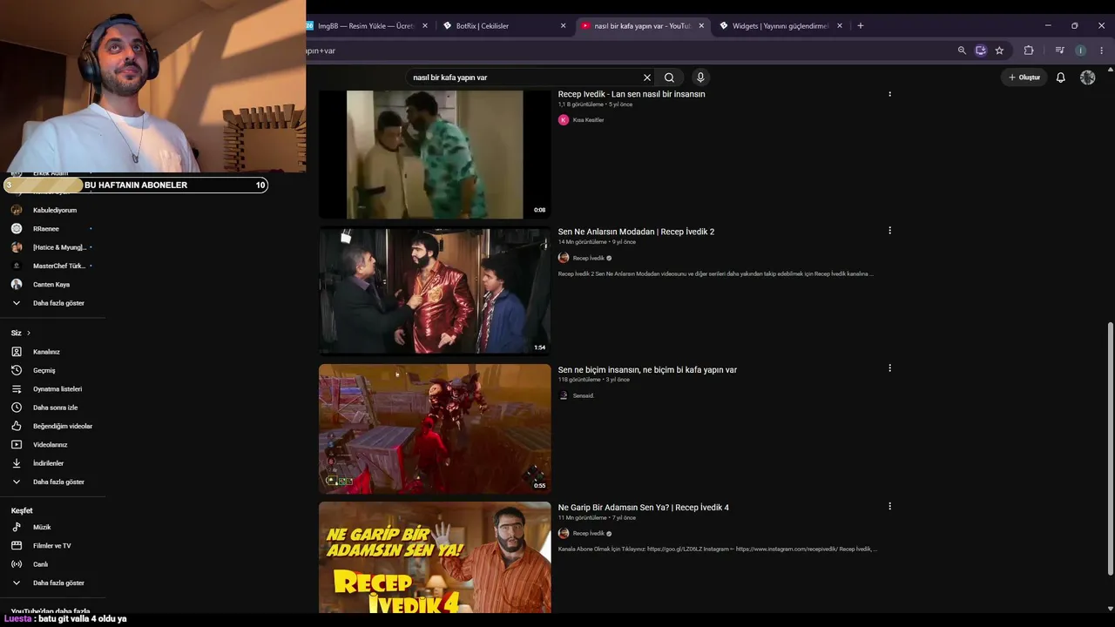Close the ImgBB tab
The height and width of the screenshot is (627, 1115).
[425, 26]
